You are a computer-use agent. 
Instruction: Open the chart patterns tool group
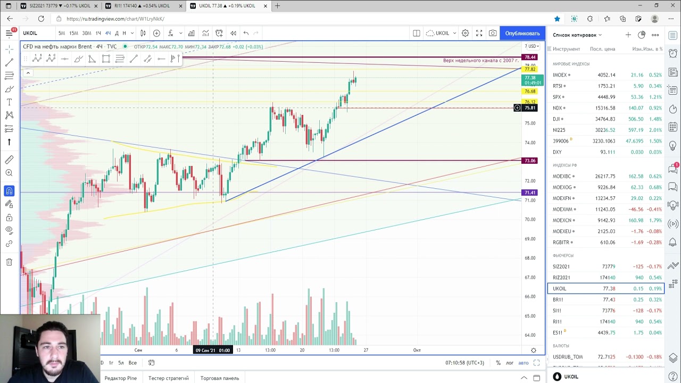(x=9, y=115)
